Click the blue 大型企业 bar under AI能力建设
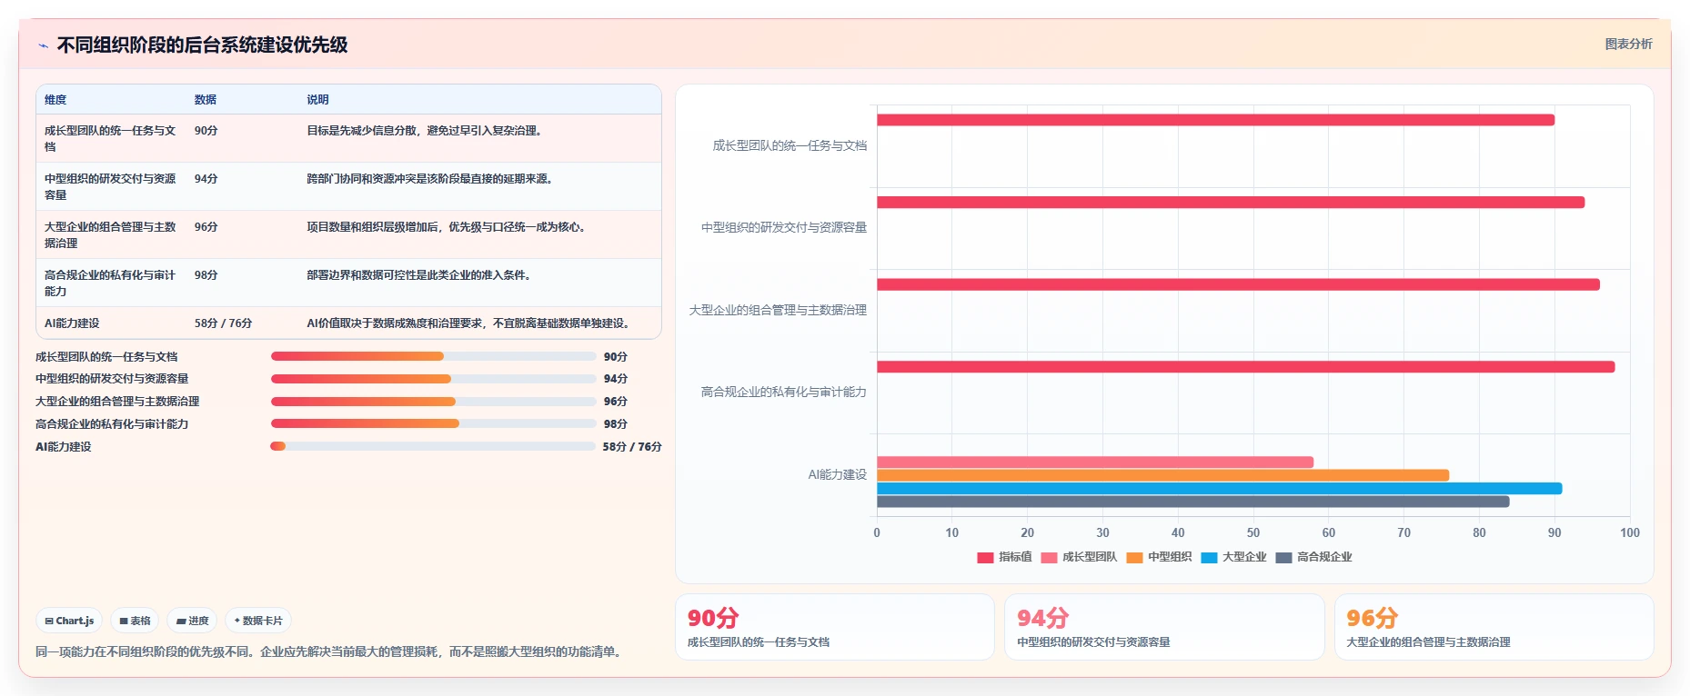The width and height of the screenshot is (1690, 696). click(1219, 489)
